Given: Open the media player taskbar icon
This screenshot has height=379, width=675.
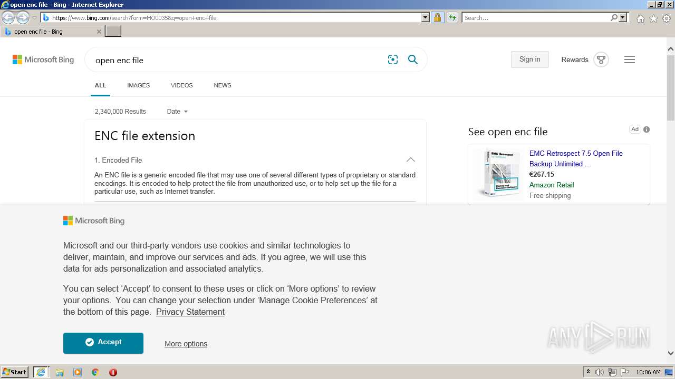Looking at the screenshot, I should click(78, 372).
